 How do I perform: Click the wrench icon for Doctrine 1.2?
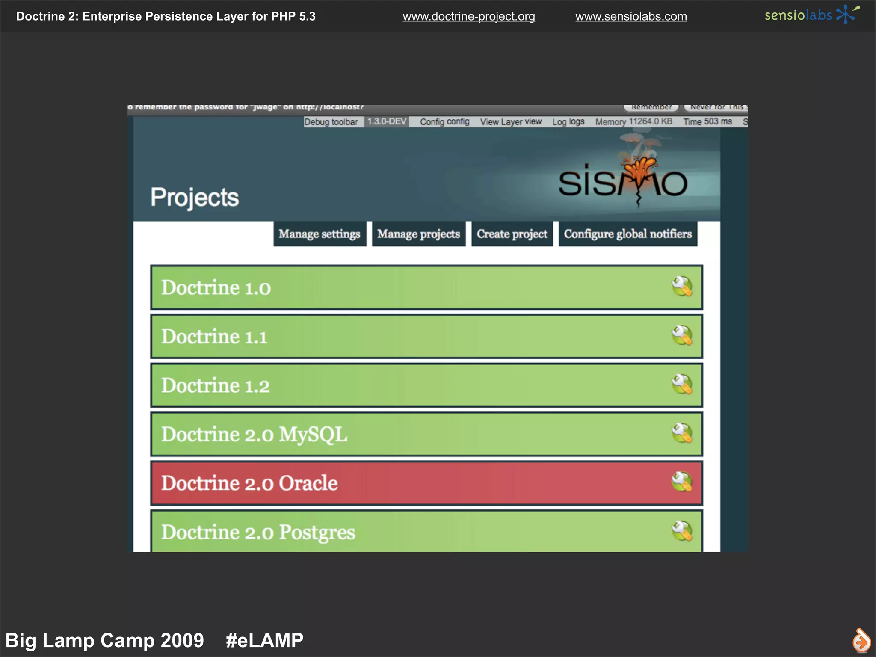(x=682, y=384)
